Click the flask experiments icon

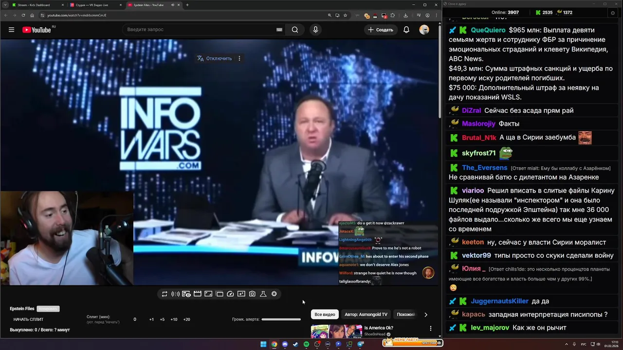click(263, 294)
